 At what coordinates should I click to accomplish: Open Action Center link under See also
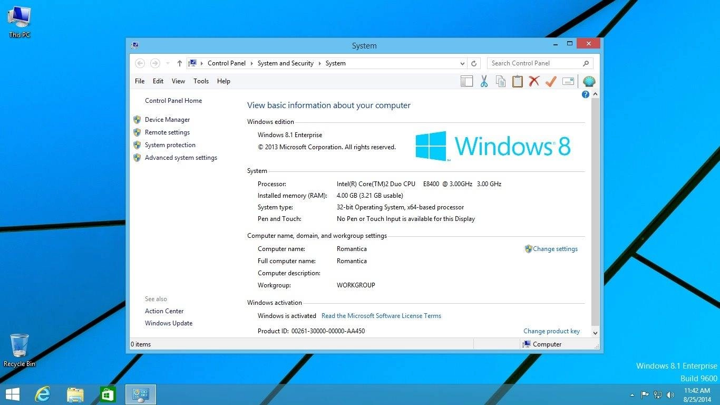164,311
